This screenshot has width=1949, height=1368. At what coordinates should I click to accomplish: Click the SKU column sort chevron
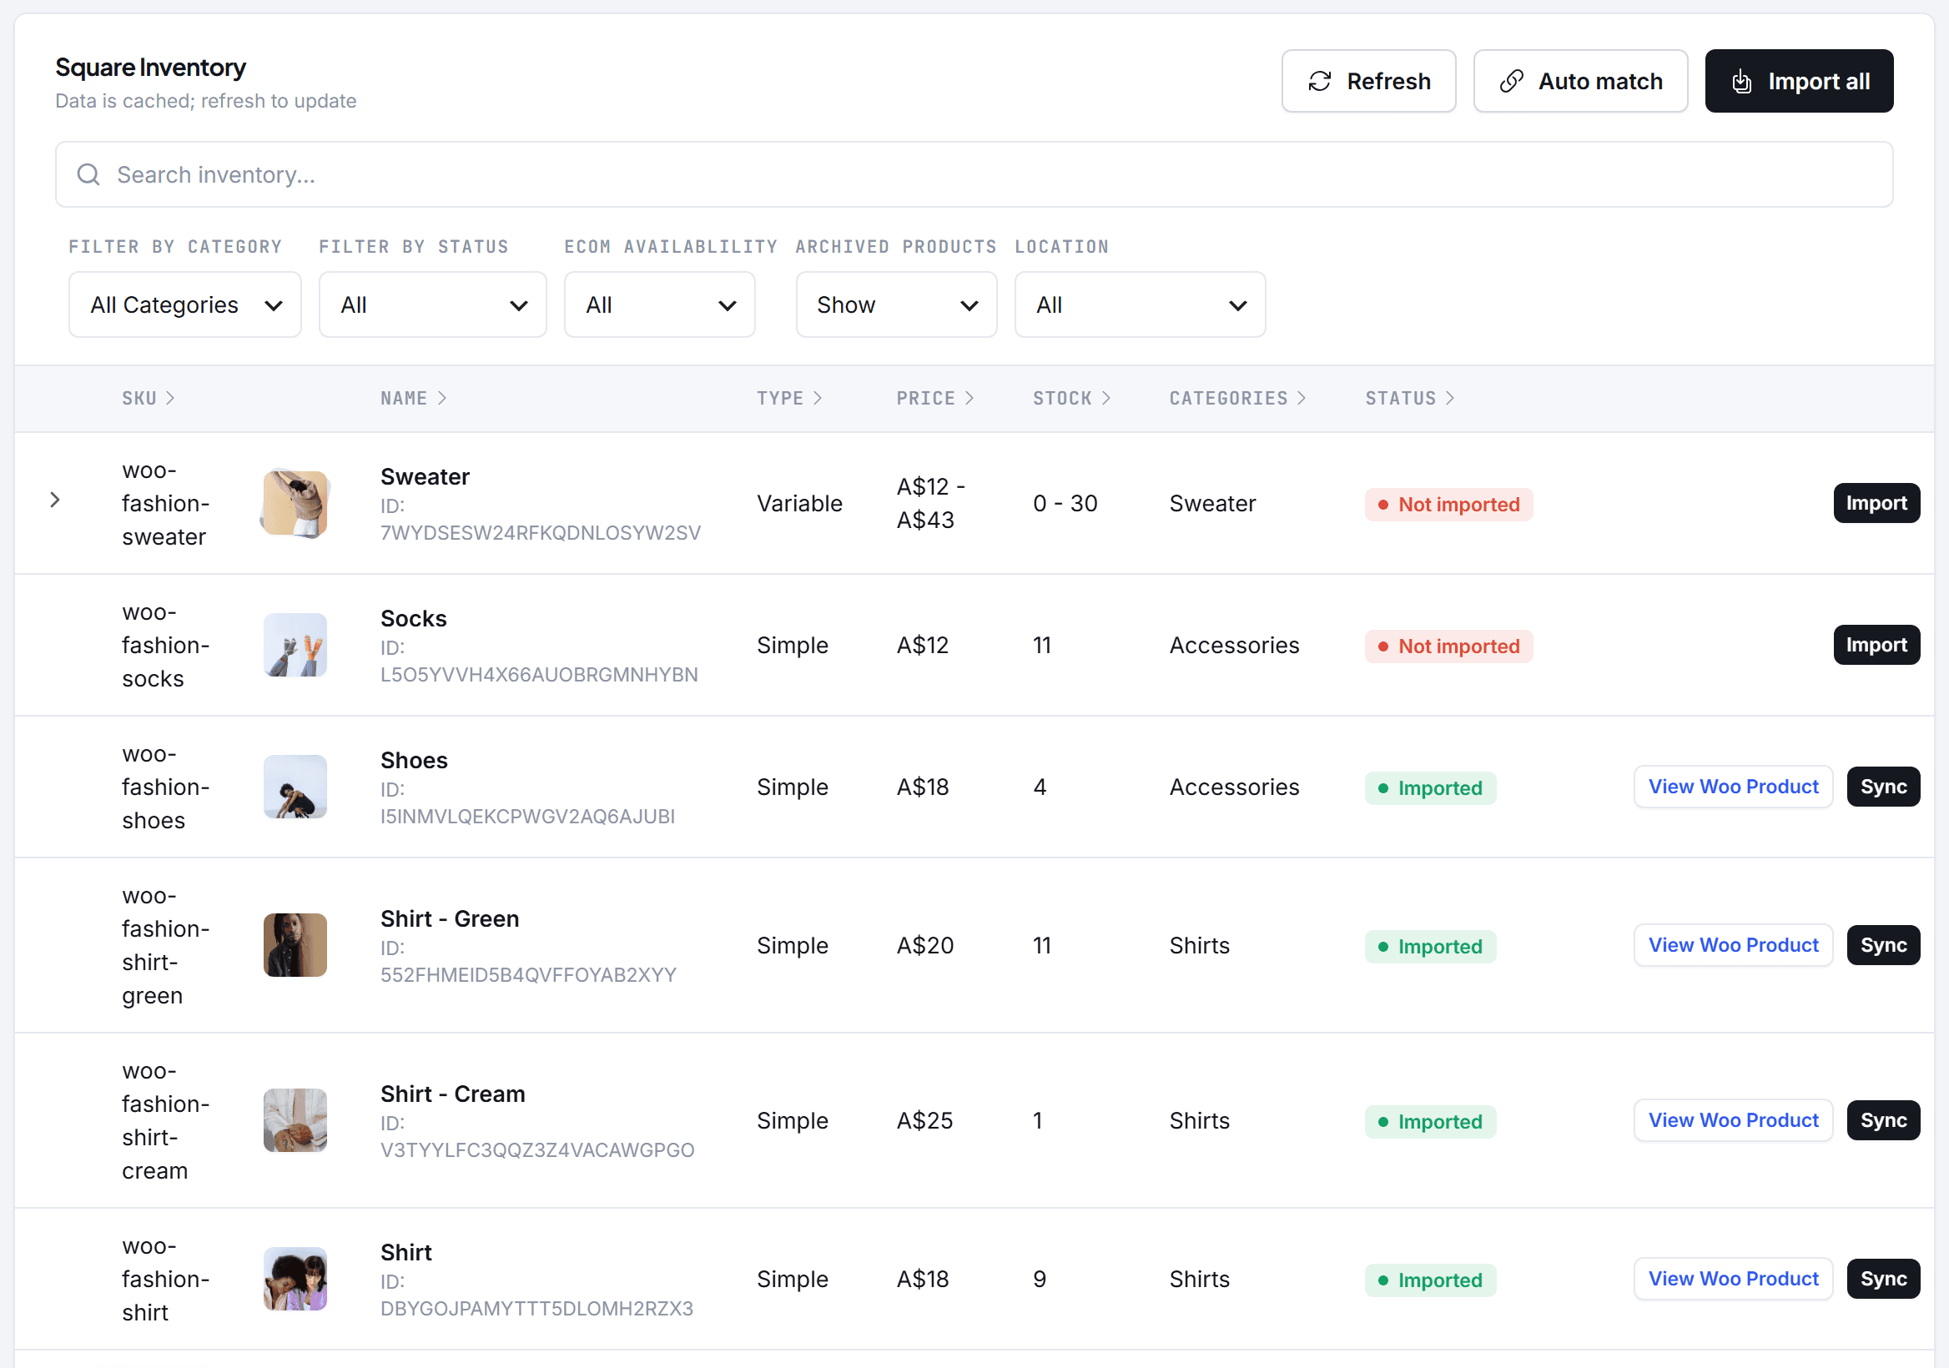[x=171, y=398]
